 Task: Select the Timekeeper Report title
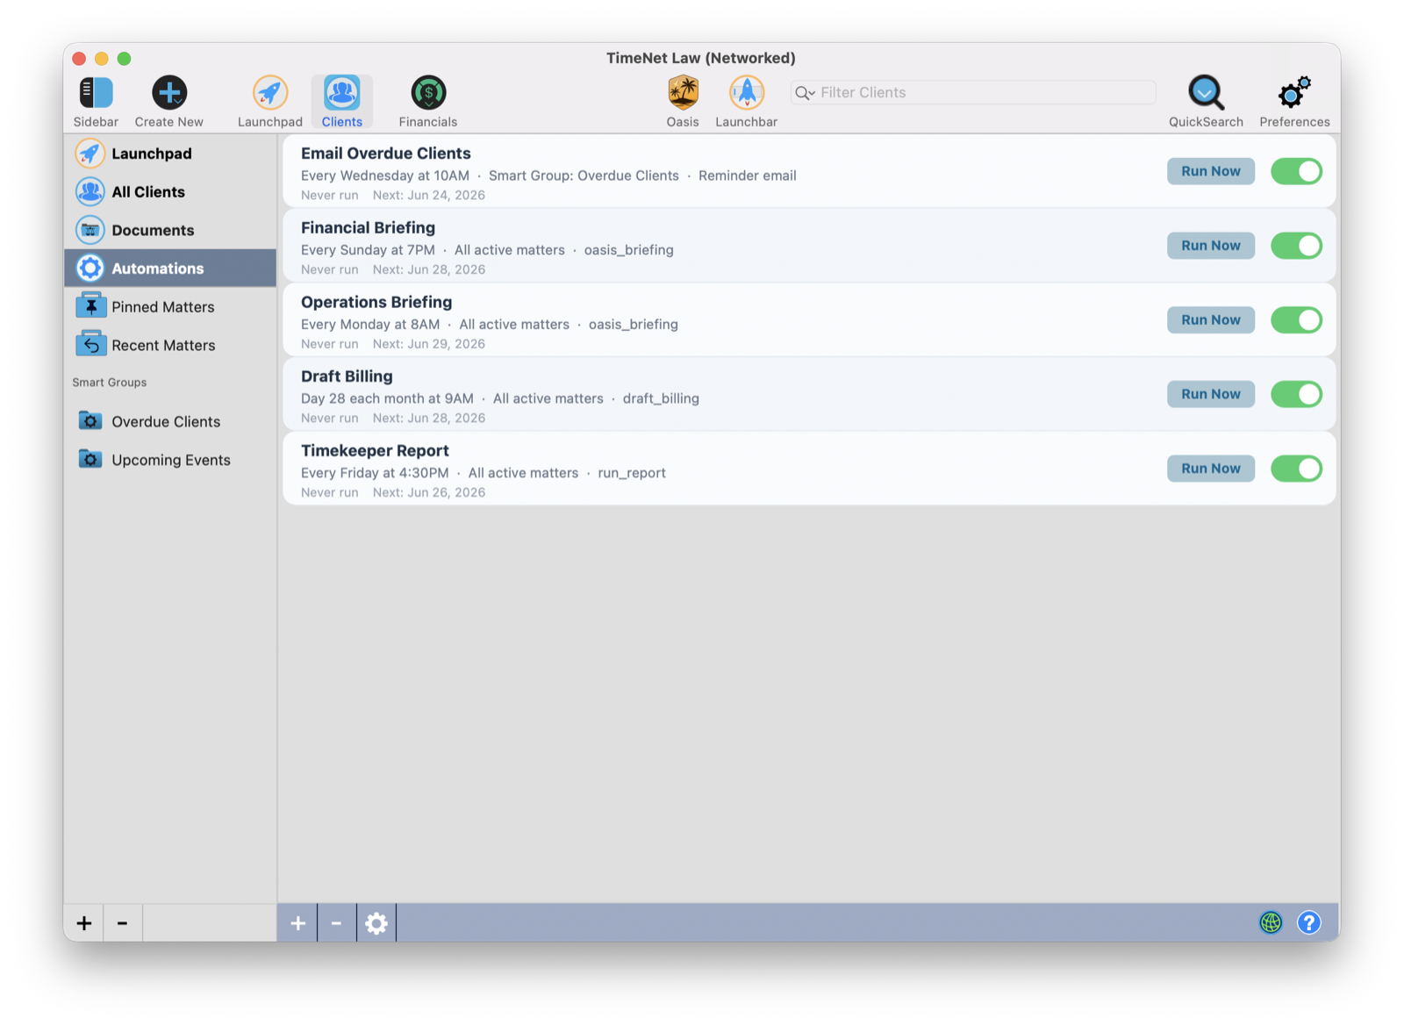pyautogui.click(x=375, y=450)
